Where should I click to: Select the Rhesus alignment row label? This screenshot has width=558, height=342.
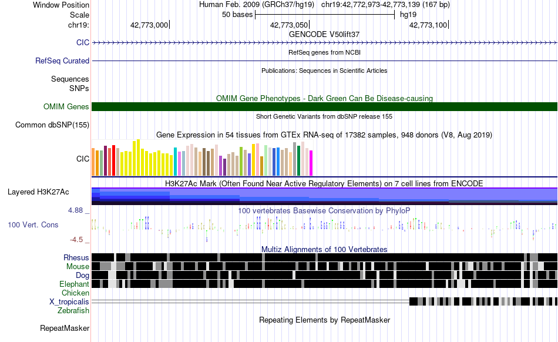(x=76, y=257)
